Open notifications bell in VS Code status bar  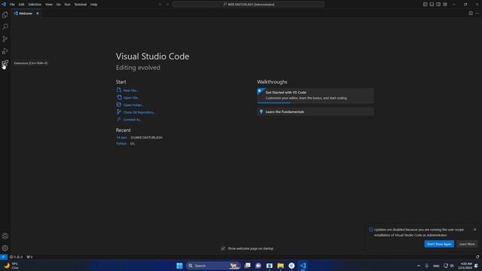pos(477,257)
